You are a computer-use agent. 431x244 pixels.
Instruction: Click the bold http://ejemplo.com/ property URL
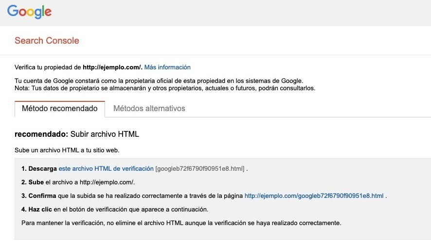[x=112, y=67]
